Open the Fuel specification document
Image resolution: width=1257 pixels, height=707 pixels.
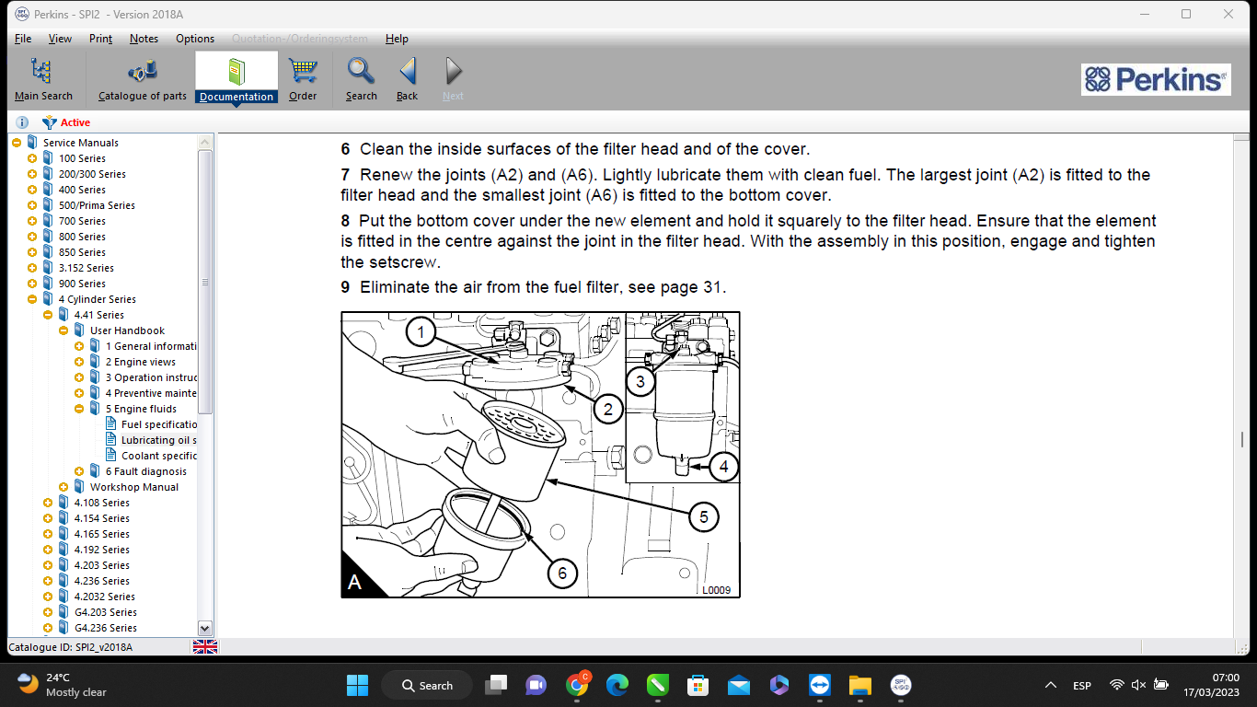[x=158, y=424]
